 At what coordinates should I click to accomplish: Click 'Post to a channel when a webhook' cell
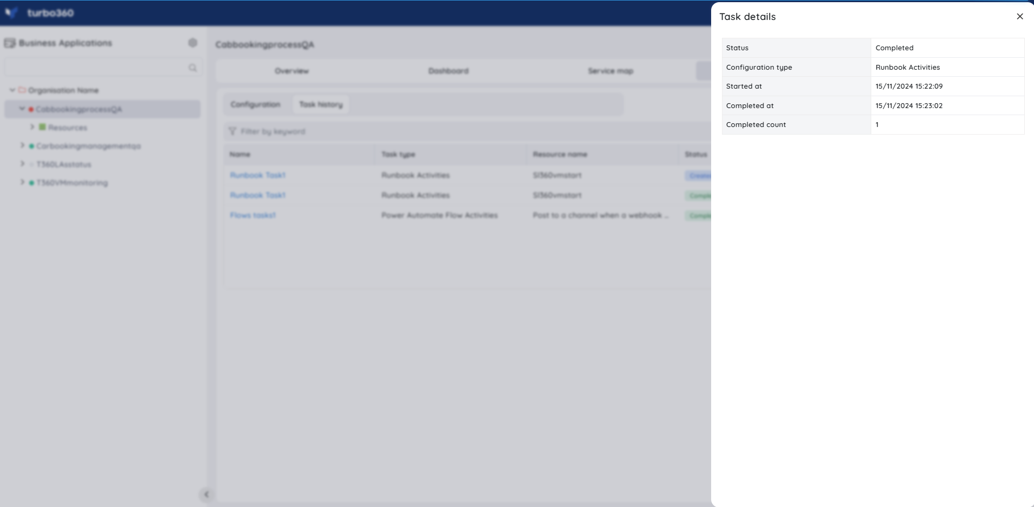tap(600, 215)
